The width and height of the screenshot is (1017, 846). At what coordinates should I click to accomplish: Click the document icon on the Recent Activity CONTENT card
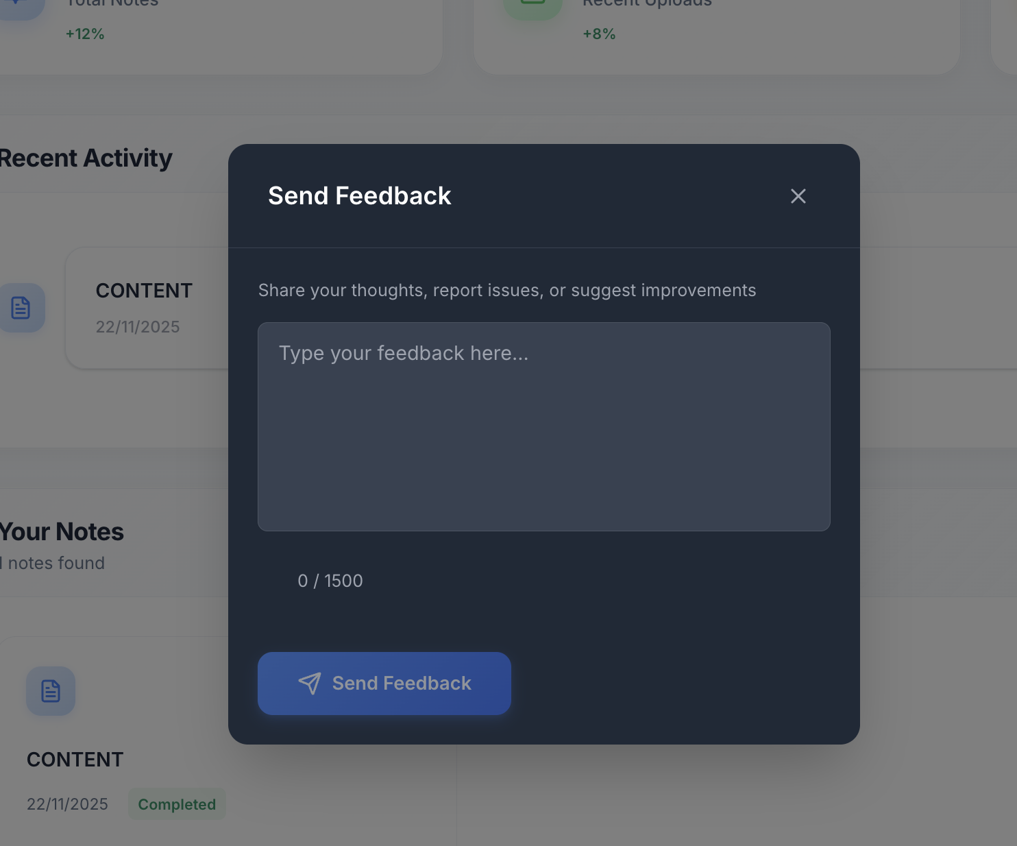coord(20,308)
